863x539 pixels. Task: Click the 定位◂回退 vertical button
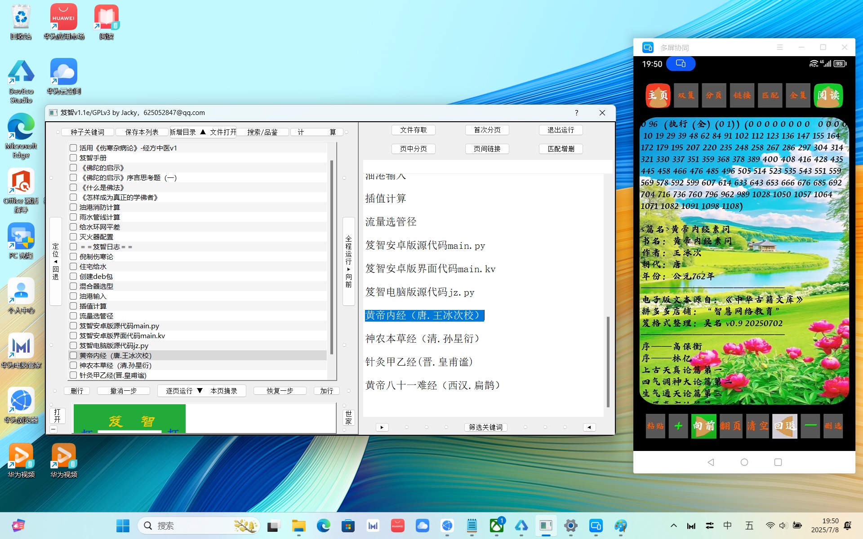tap(56, 261)
